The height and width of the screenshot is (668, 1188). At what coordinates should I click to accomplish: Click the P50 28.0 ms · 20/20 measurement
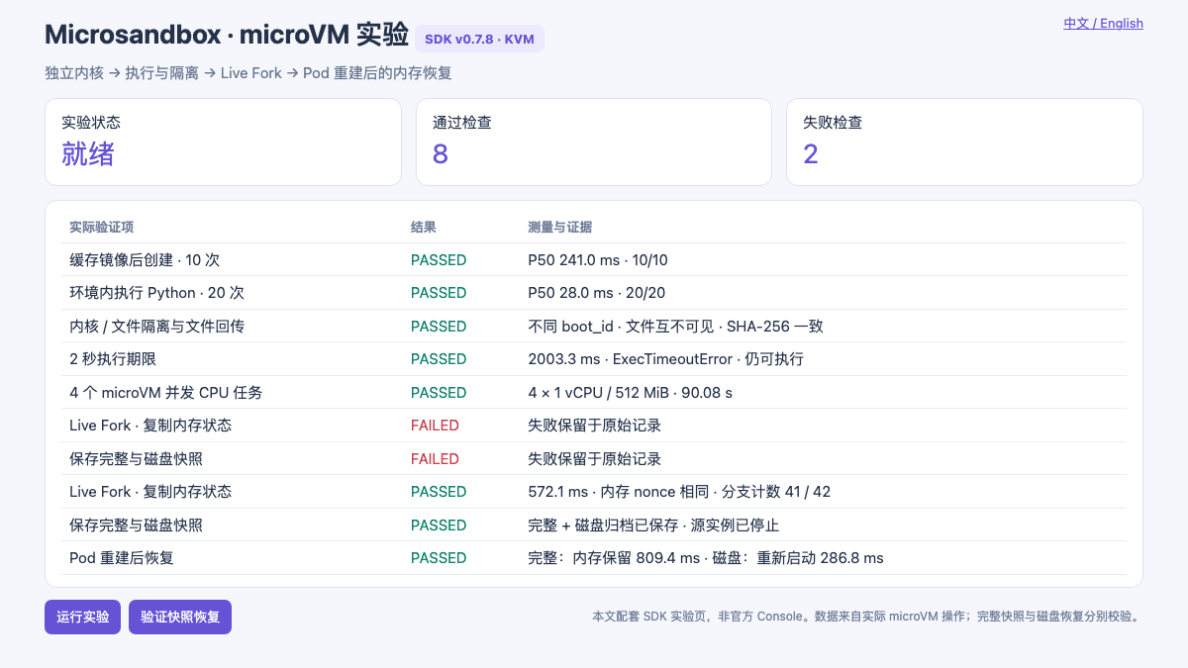[597, 293]
